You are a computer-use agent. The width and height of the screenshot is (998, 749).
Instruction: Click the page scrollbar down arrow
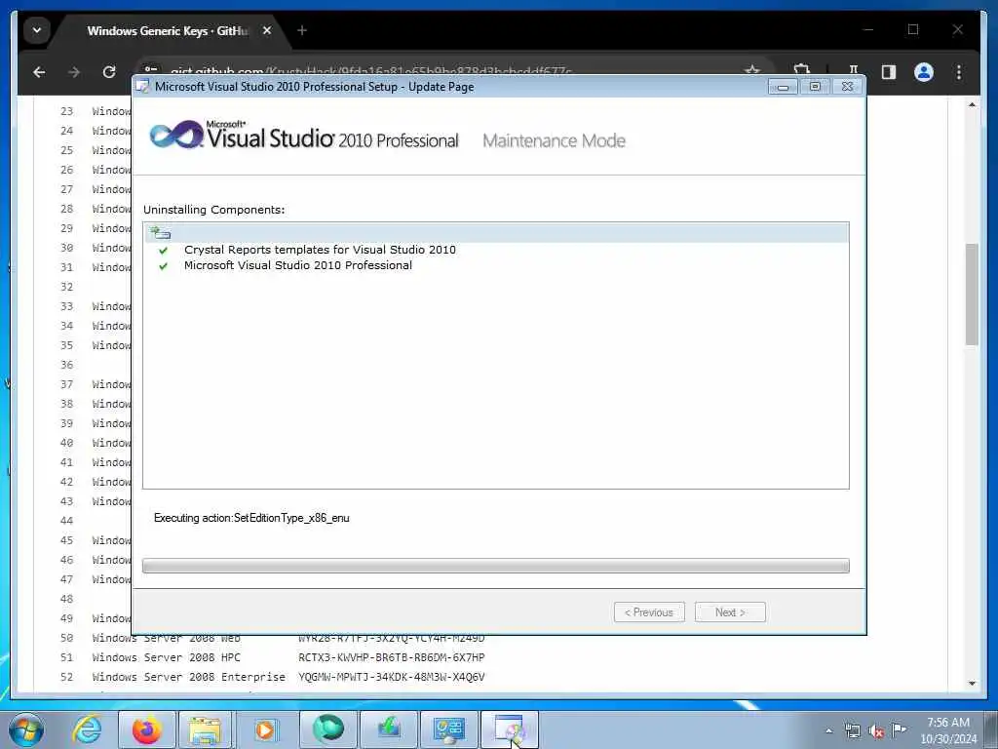[x=972, y=684]
